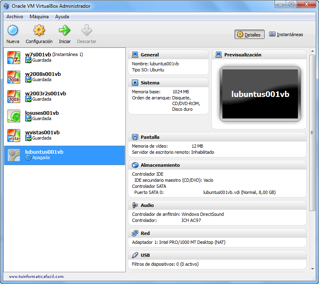
Task: Click the saved-state icon under w2008s001vb
Action: point(28,80)
